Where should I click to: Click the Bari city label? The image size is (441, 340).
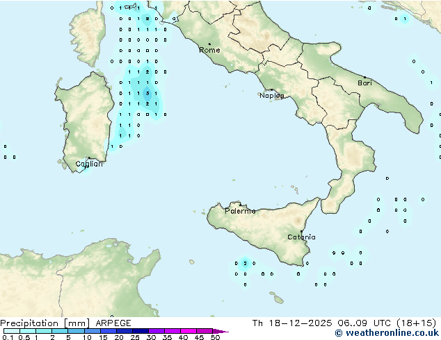tap(364, 83)
